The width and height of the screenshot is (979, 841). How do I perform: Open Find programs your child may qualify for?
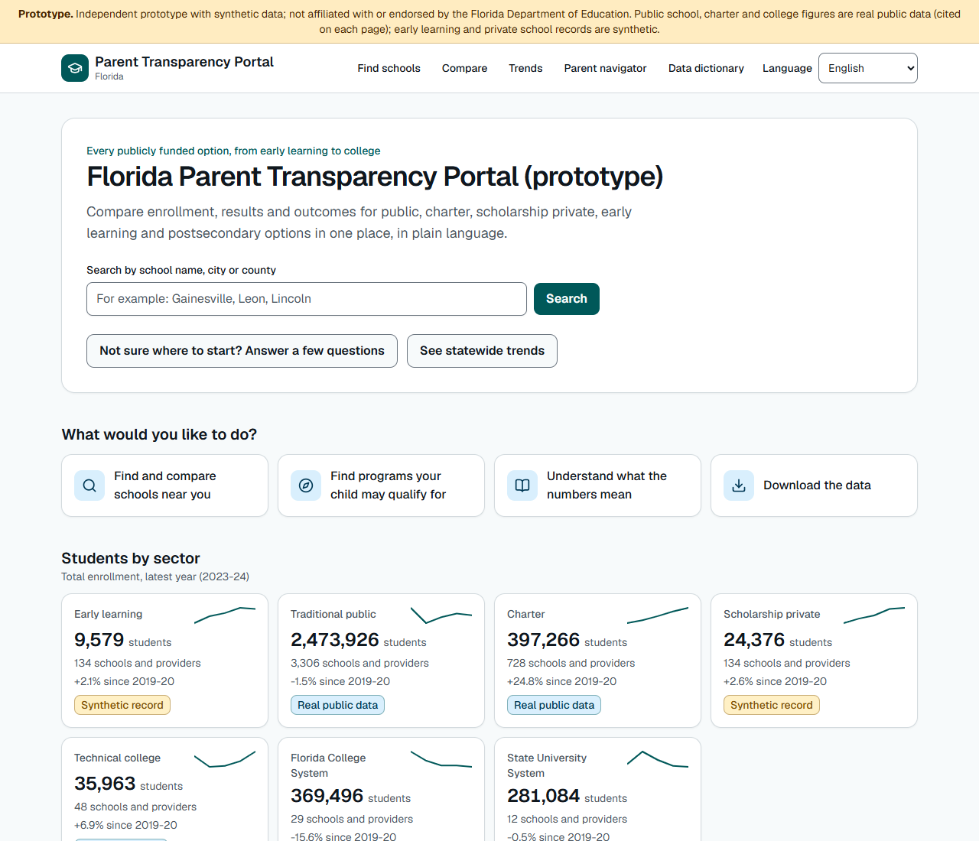click(381, 485)
